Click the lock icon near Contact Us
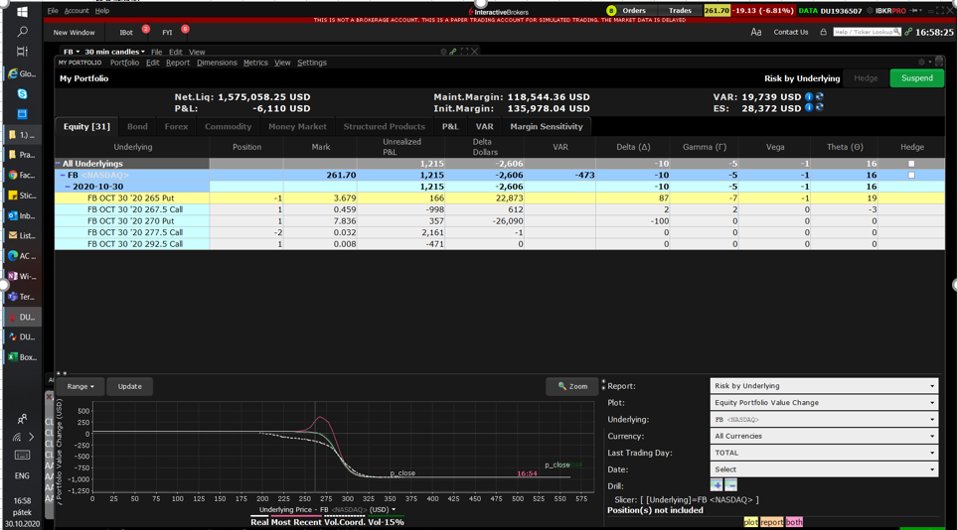This screenshot has width=957, height=530. [x=823, y=33]
